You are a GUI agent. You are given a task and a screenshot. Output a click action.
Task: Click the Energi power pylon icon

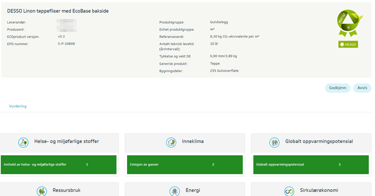175,191
